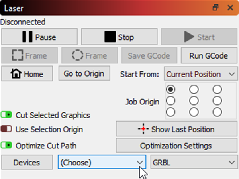This screenshot has height=179, width=239.
Task: Click the Go to Origin button
Action: 84,74
